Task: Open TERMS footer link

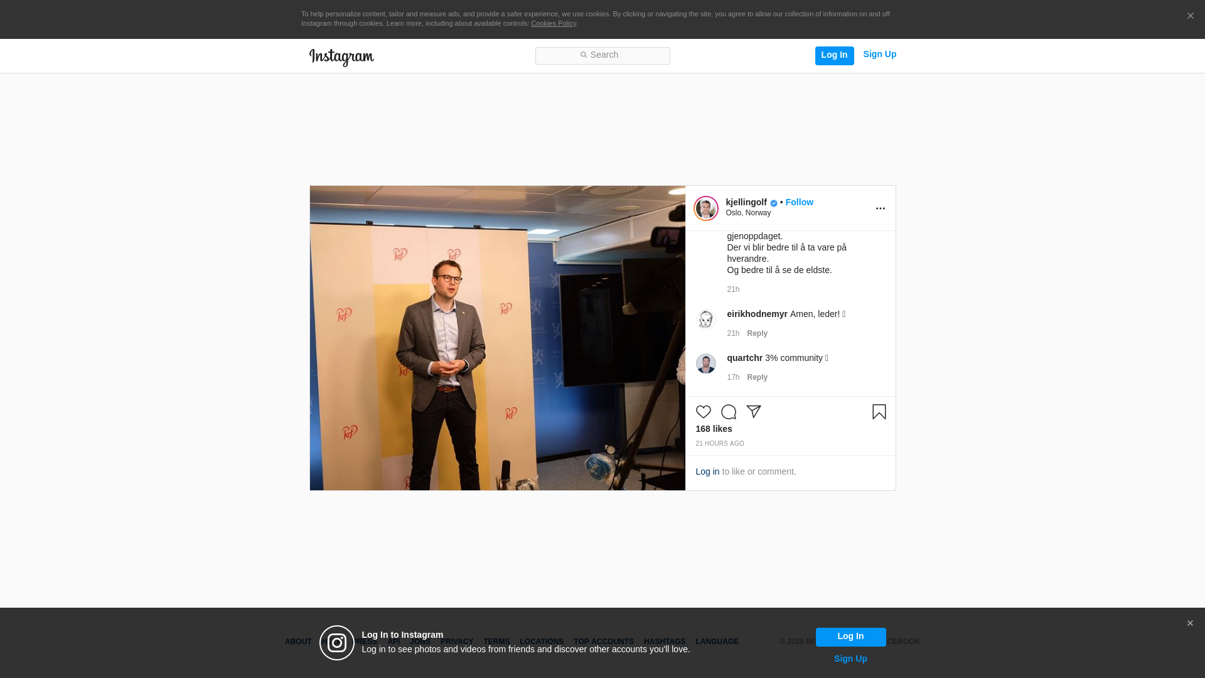Action: click(496, 642)
